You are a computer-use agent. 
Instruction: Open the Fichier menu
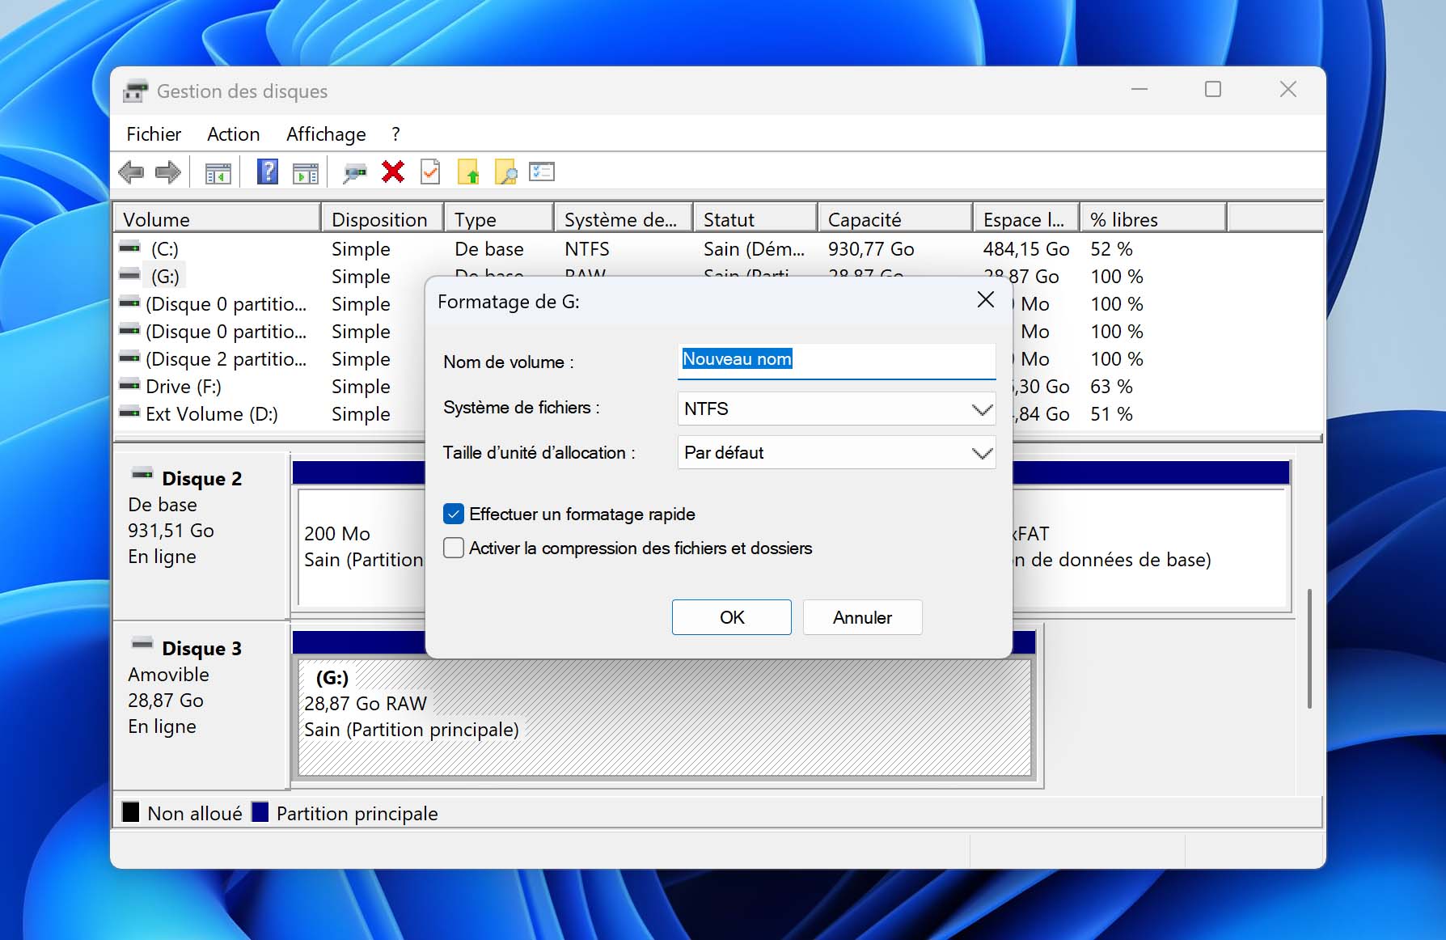(x=154, y=134)
